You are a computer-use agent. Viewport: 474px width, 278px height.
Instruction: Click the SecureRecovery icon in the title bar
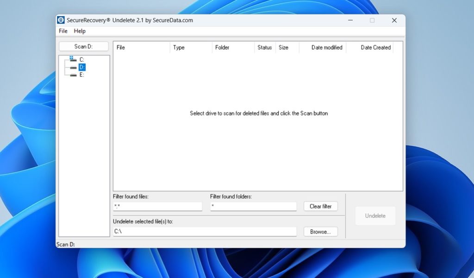pyautogui.click(x=61, y=20)
